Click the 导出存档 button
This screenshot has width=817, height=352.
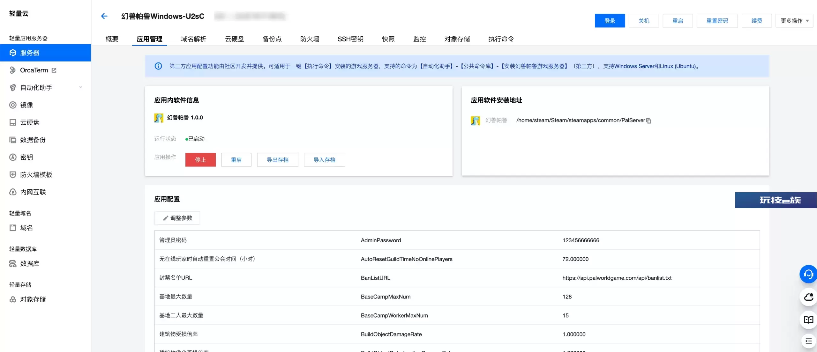pos(278,160)
